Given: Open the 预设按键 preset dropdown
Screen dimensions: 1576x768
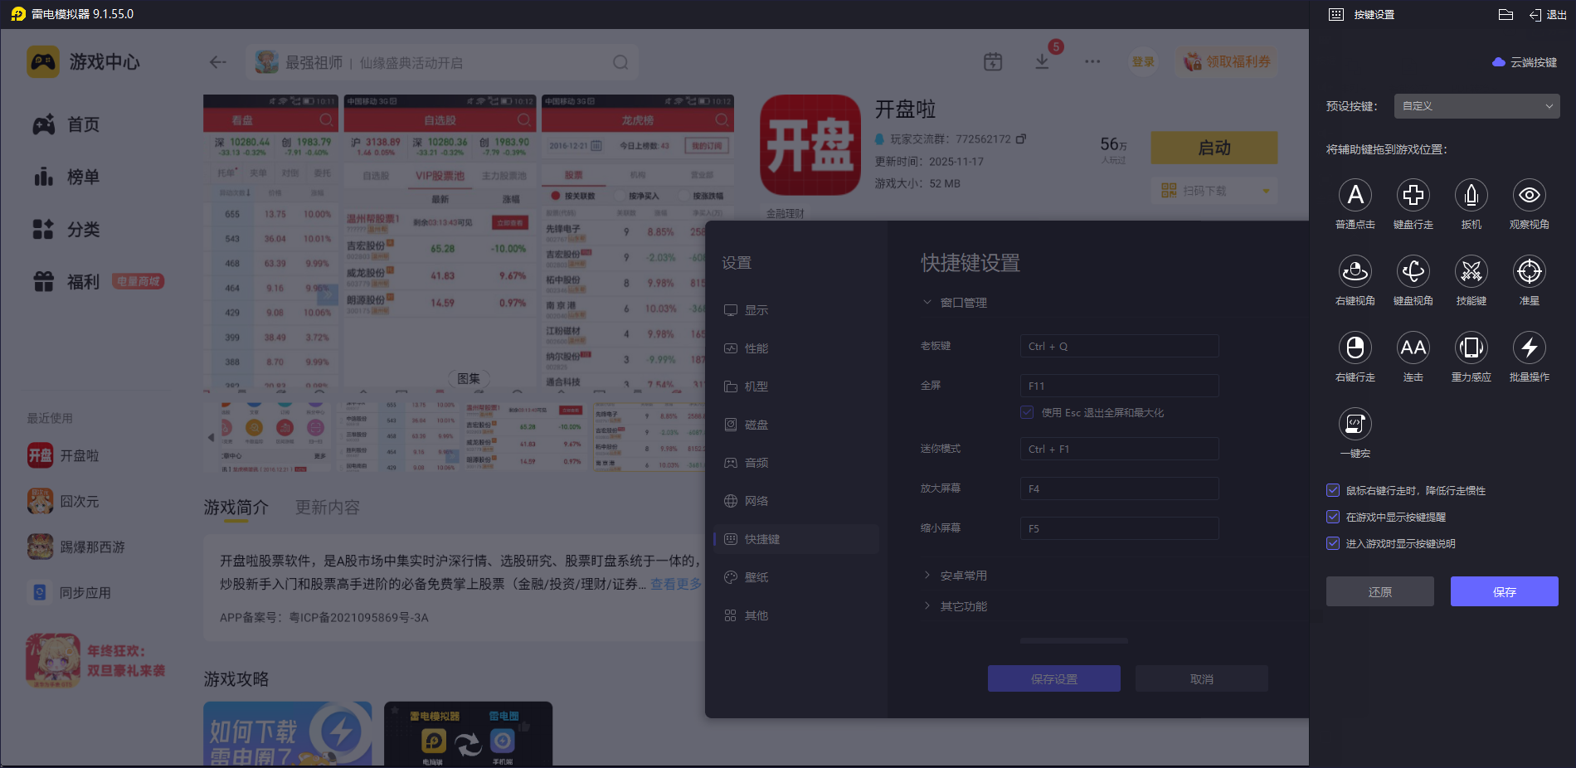Looking at the screenshot, I should click(x=1476, y=106).
